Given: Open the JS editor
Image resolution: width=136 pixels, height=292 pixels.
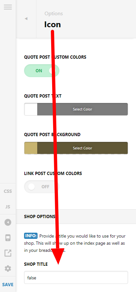Looking at the screenshot, I should point(8,207).
